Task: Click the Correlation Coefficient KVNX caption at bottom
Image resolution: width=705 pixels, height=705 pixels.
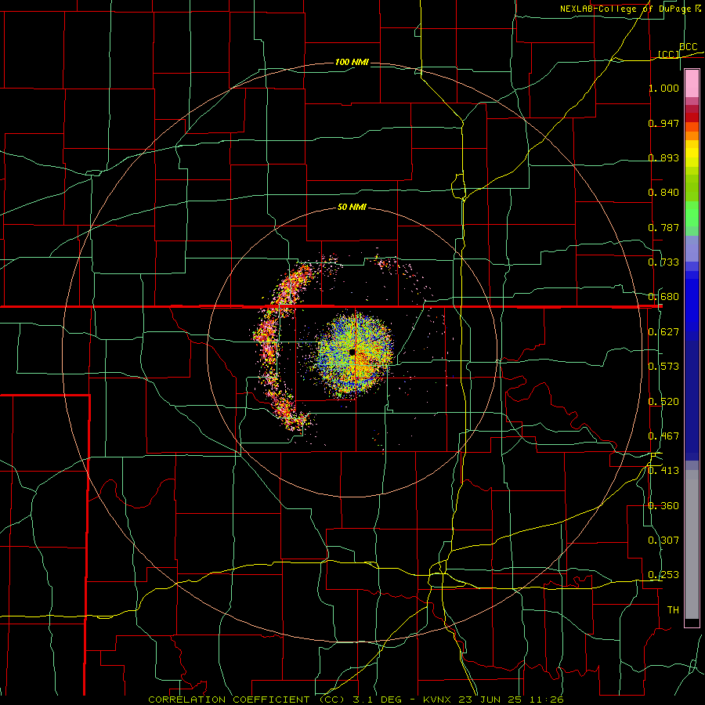Action: [x=356, y=700]
